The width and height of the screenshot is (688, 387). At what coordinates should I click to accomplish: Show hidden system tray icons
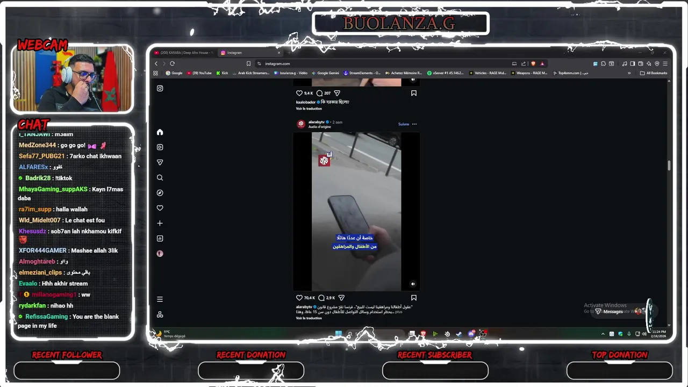pos(603,334)
